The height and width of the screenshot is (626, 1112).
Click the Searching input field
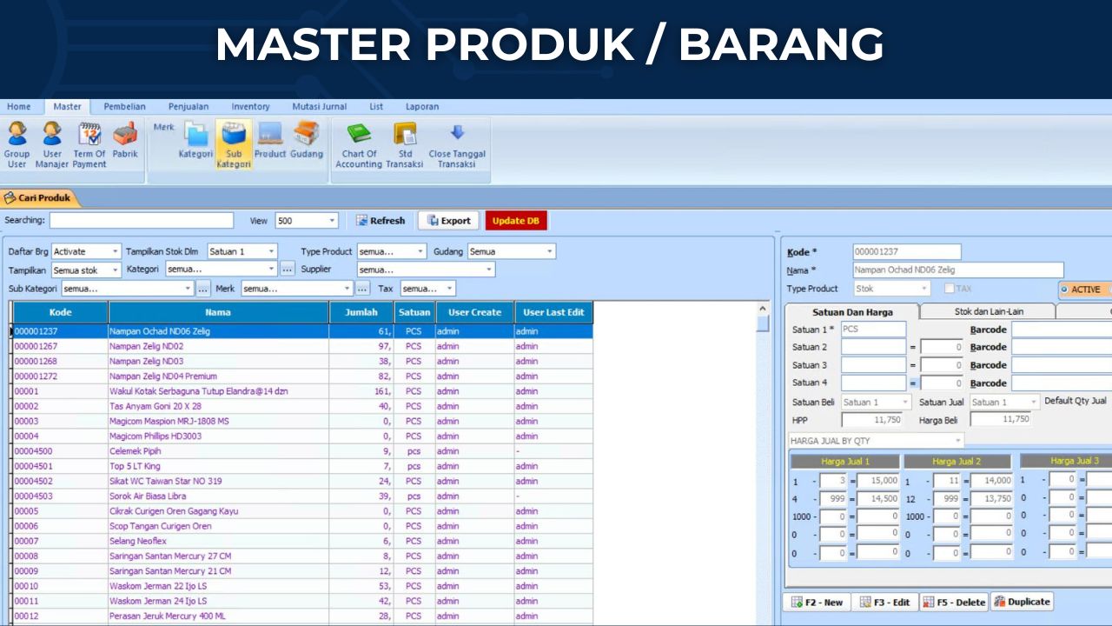tap(142, 221)
